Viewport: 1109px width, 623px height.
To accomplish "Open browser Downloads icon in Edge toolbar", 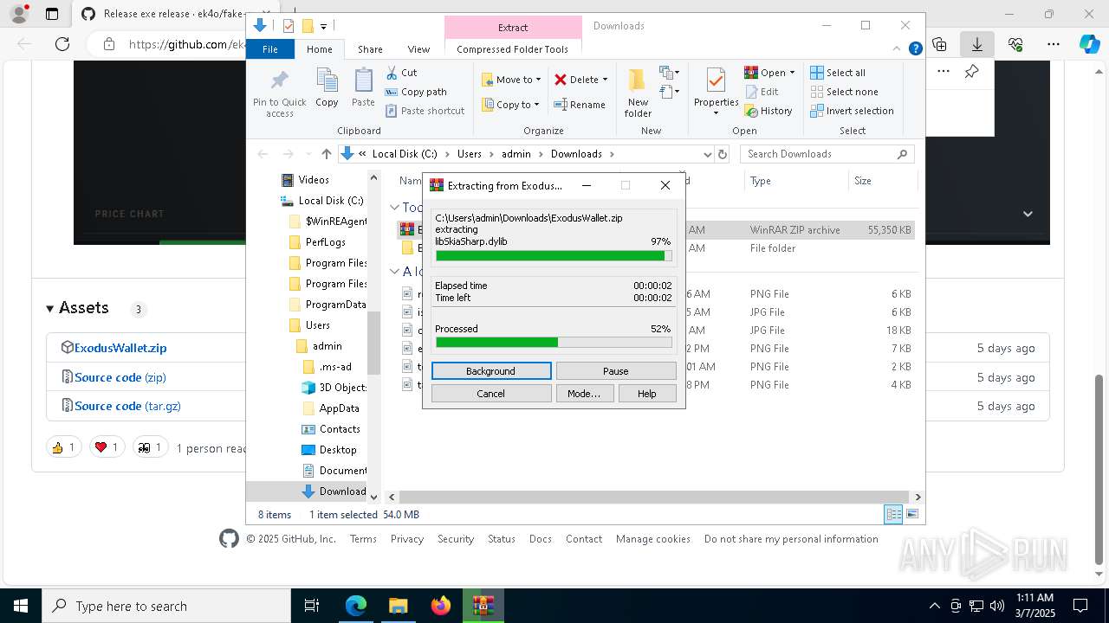I will 976,44.
